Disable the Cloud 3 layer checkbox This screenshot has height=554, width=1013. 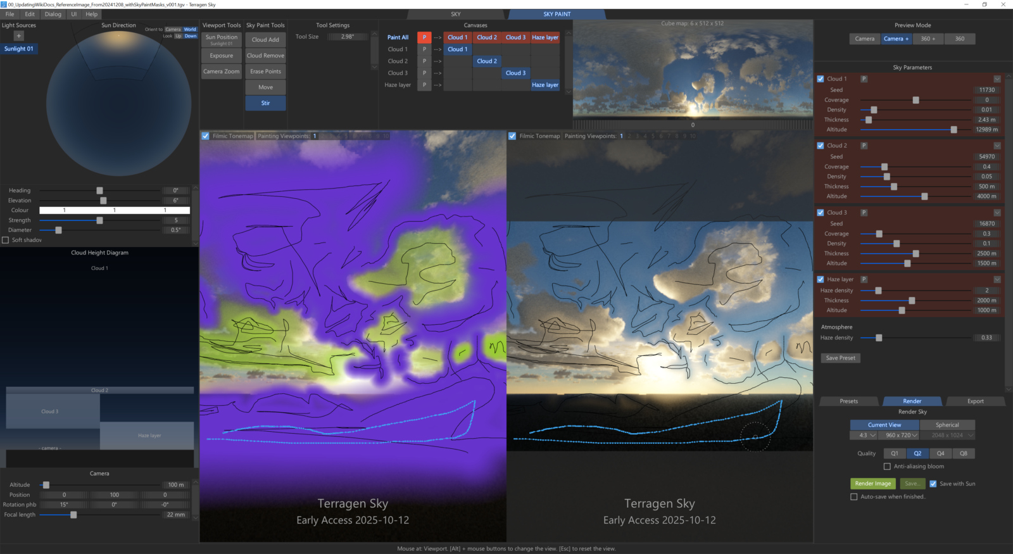(821, 213)
